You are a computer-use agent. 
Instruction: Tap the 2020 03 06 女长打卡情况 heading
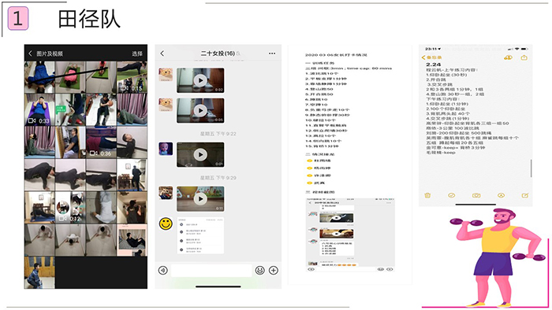pyautogui.click(x=336, y=55)
